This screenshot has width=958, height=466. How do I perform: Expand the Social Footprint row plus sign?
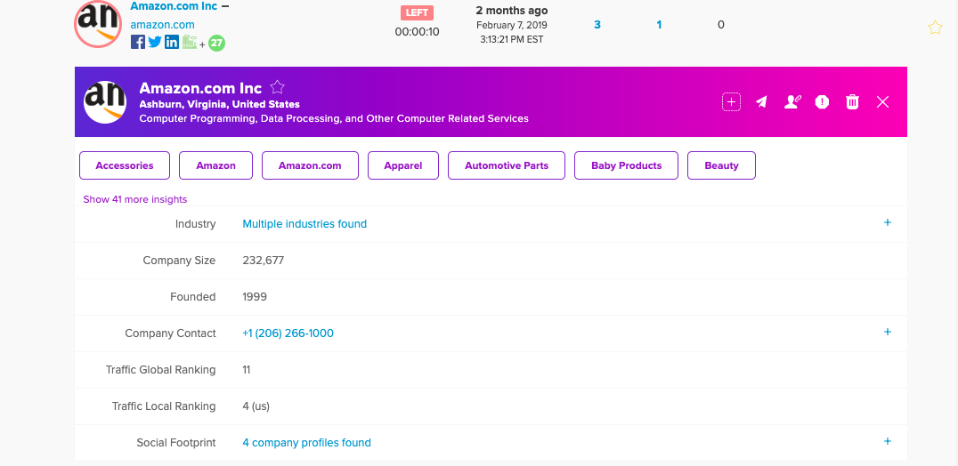tap(888, 441)
